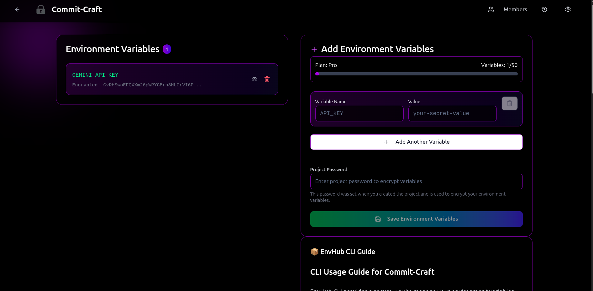Click the members people icon
Screen dimensions: 593x291
coord(491,9)
